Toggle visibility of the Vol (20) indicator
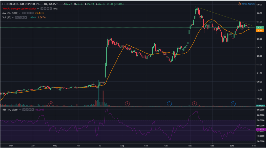Image resolution: width=266 pixels, height=148 pixels. (16, 17)
